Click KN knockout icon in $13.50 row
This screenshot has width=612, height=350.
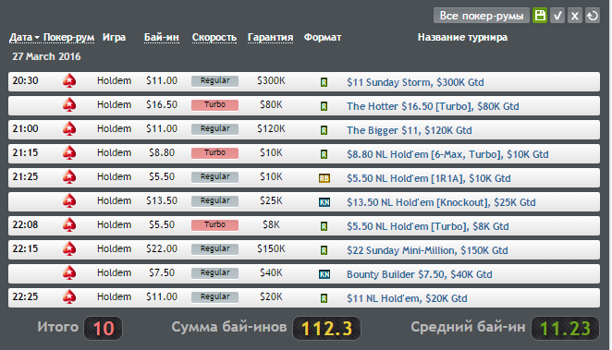point(324,202)
